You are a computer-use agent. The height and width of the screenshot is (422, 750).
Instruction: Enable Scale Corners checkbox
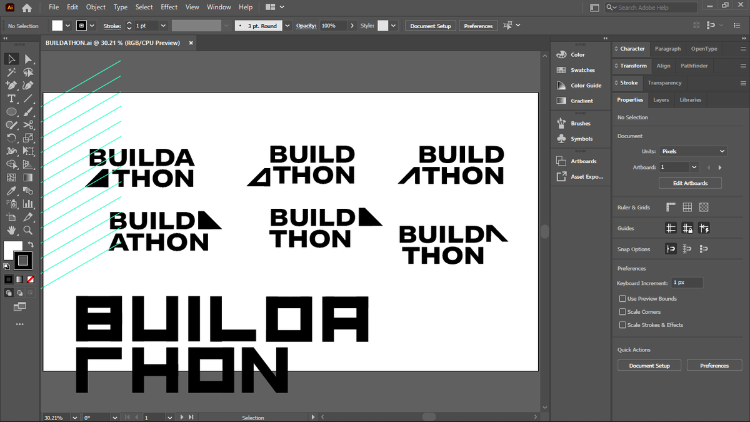[x=622, y=312]
